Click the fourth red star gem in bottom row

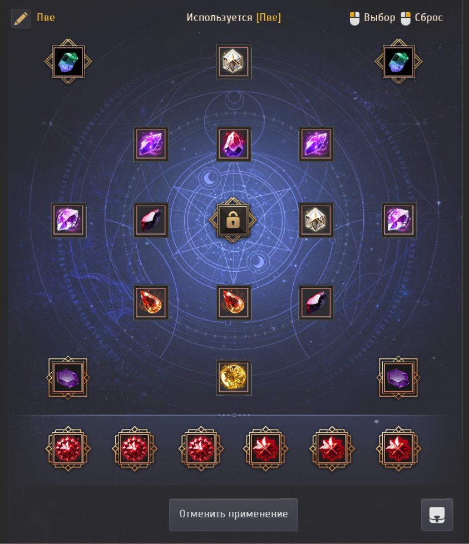pyautogui.click(x=266, y=448)
